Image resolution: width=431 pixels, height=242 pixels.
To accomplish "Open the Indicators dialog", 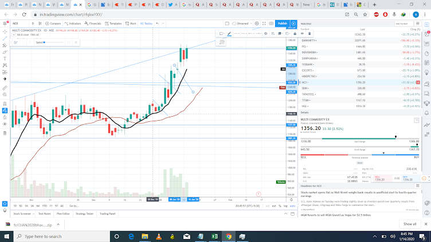I will point(73,23).
